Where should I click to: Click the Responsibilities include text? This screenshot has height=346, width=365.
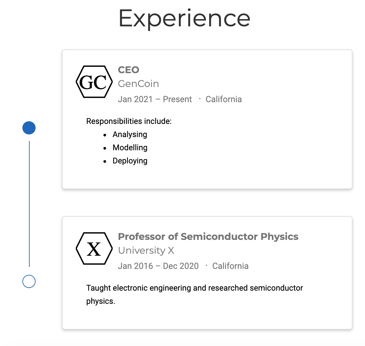click(x=129, y=121)
